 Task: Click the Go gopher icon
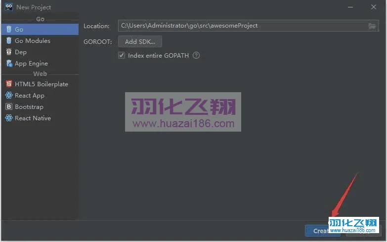pos(9,29)
